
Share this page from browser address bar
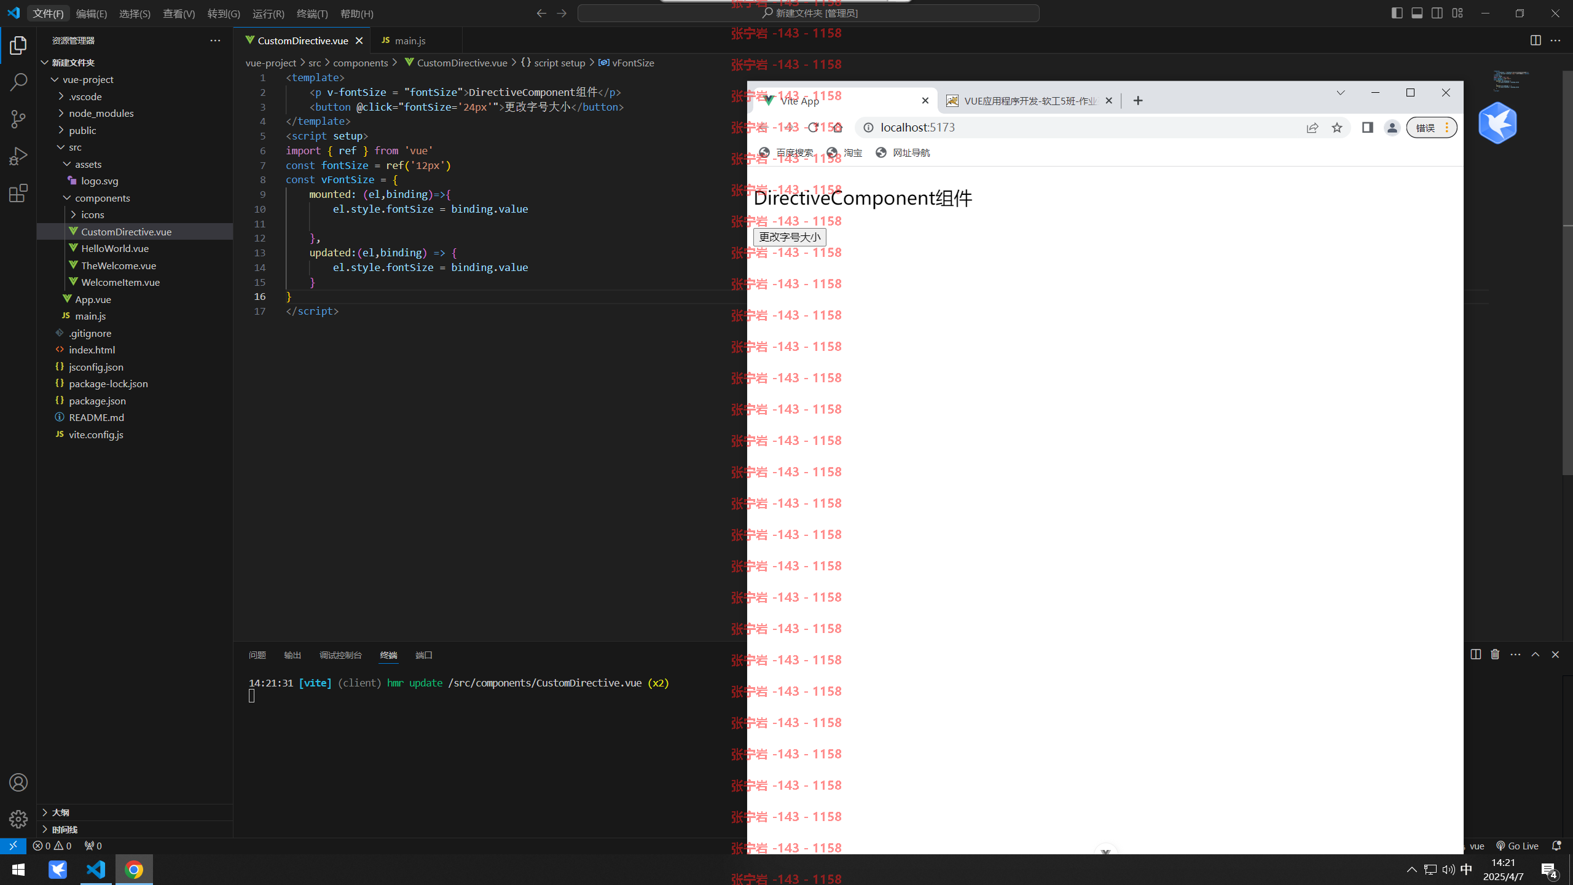tap(1312, 128)
